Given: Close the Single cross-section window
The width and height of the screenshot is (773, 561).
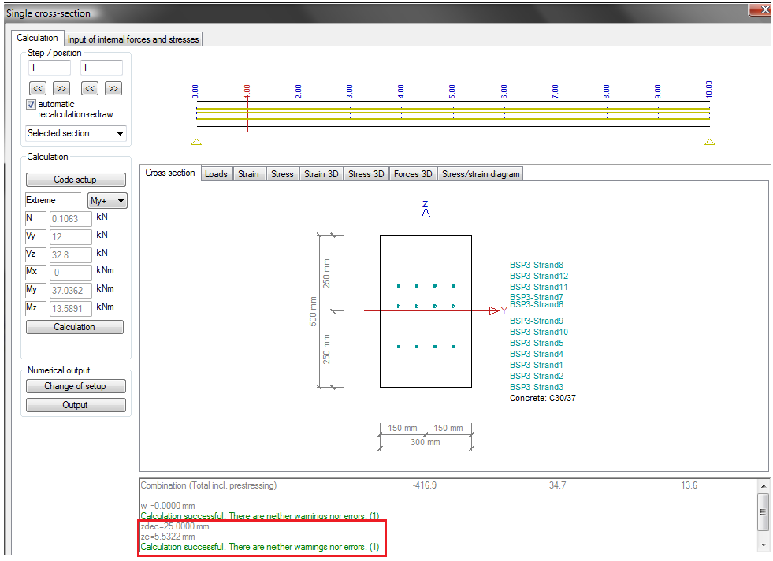Looking at the screenshot, I should tap(760, 10).
